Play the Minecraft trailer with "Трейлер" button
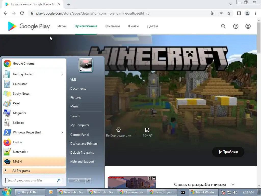Image resolution: width=261 pixels, height=196 pixels. [228, 152]
